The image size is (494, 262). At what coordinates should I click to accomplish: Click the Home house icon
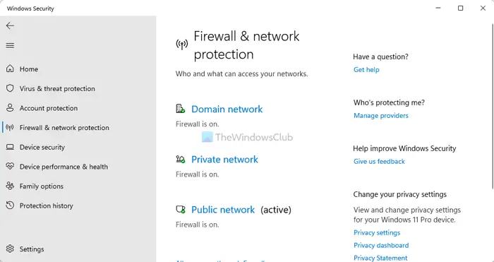tap(10, 69)
